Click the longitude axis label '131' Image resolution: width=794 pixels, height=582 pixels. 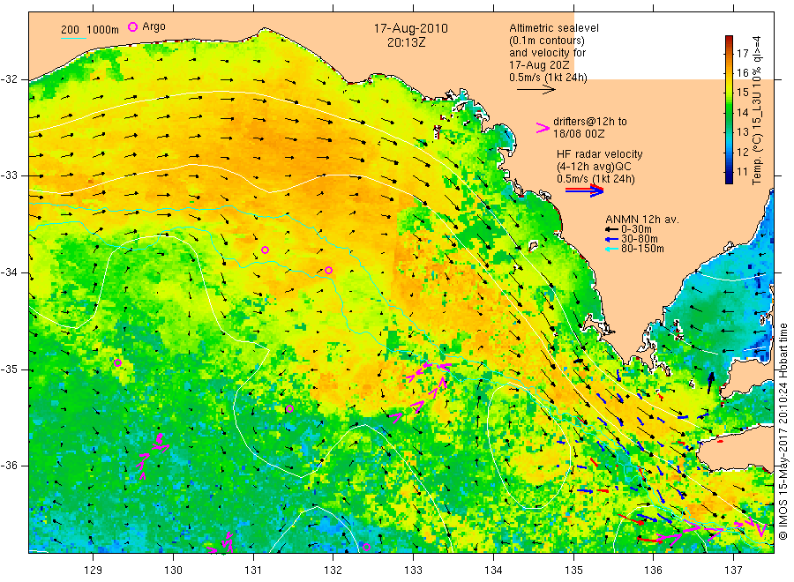click(x=253, y=571)
